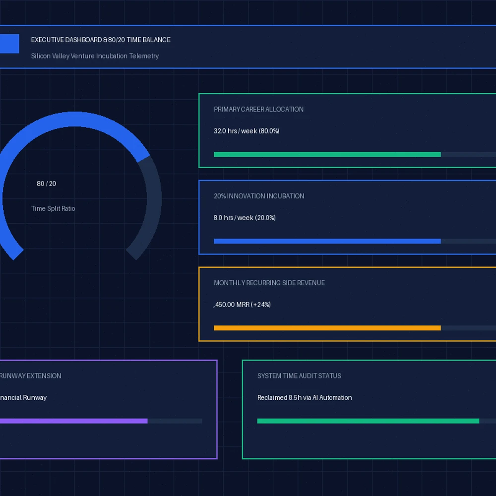Click the blue square logo in header

point(9,44)
